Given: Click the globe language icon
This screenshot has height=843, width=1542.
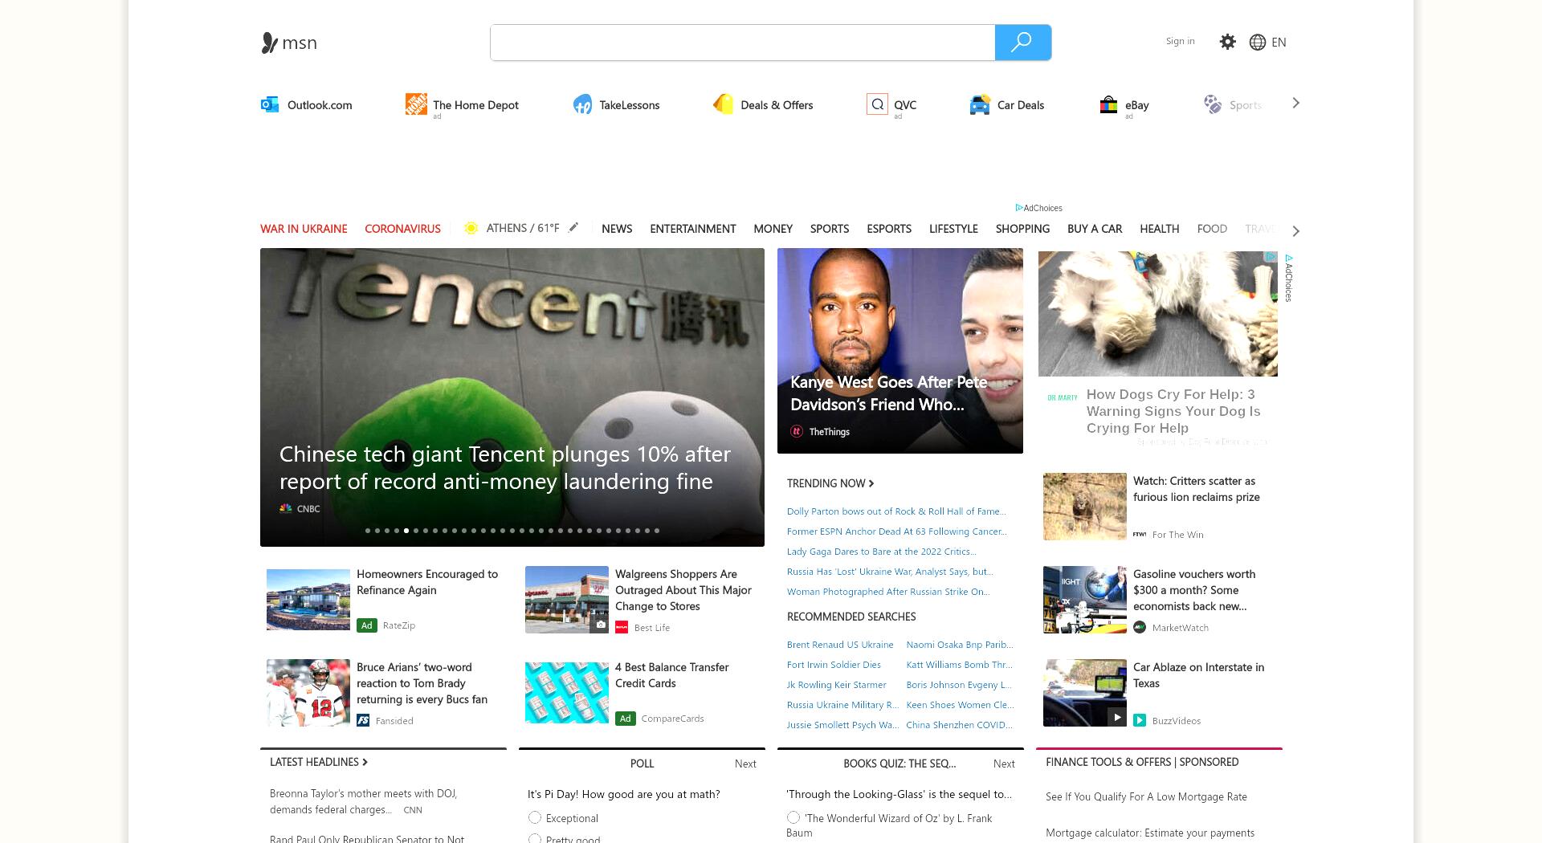Looking at the screenshot, I should click(1258, 43).
